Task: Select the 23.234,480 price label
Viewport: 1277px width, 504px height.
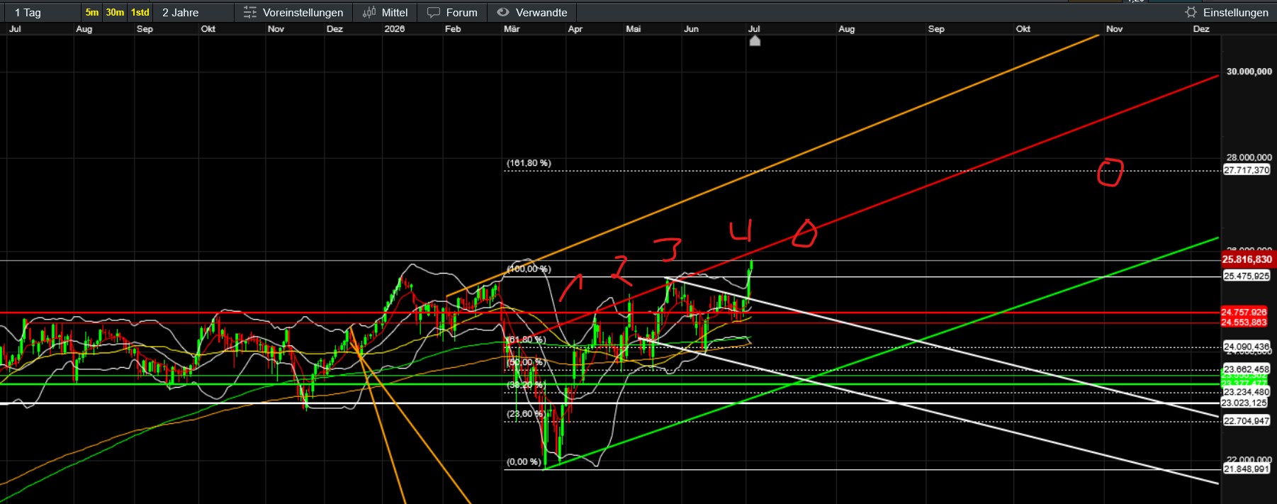Action: 1247,392
